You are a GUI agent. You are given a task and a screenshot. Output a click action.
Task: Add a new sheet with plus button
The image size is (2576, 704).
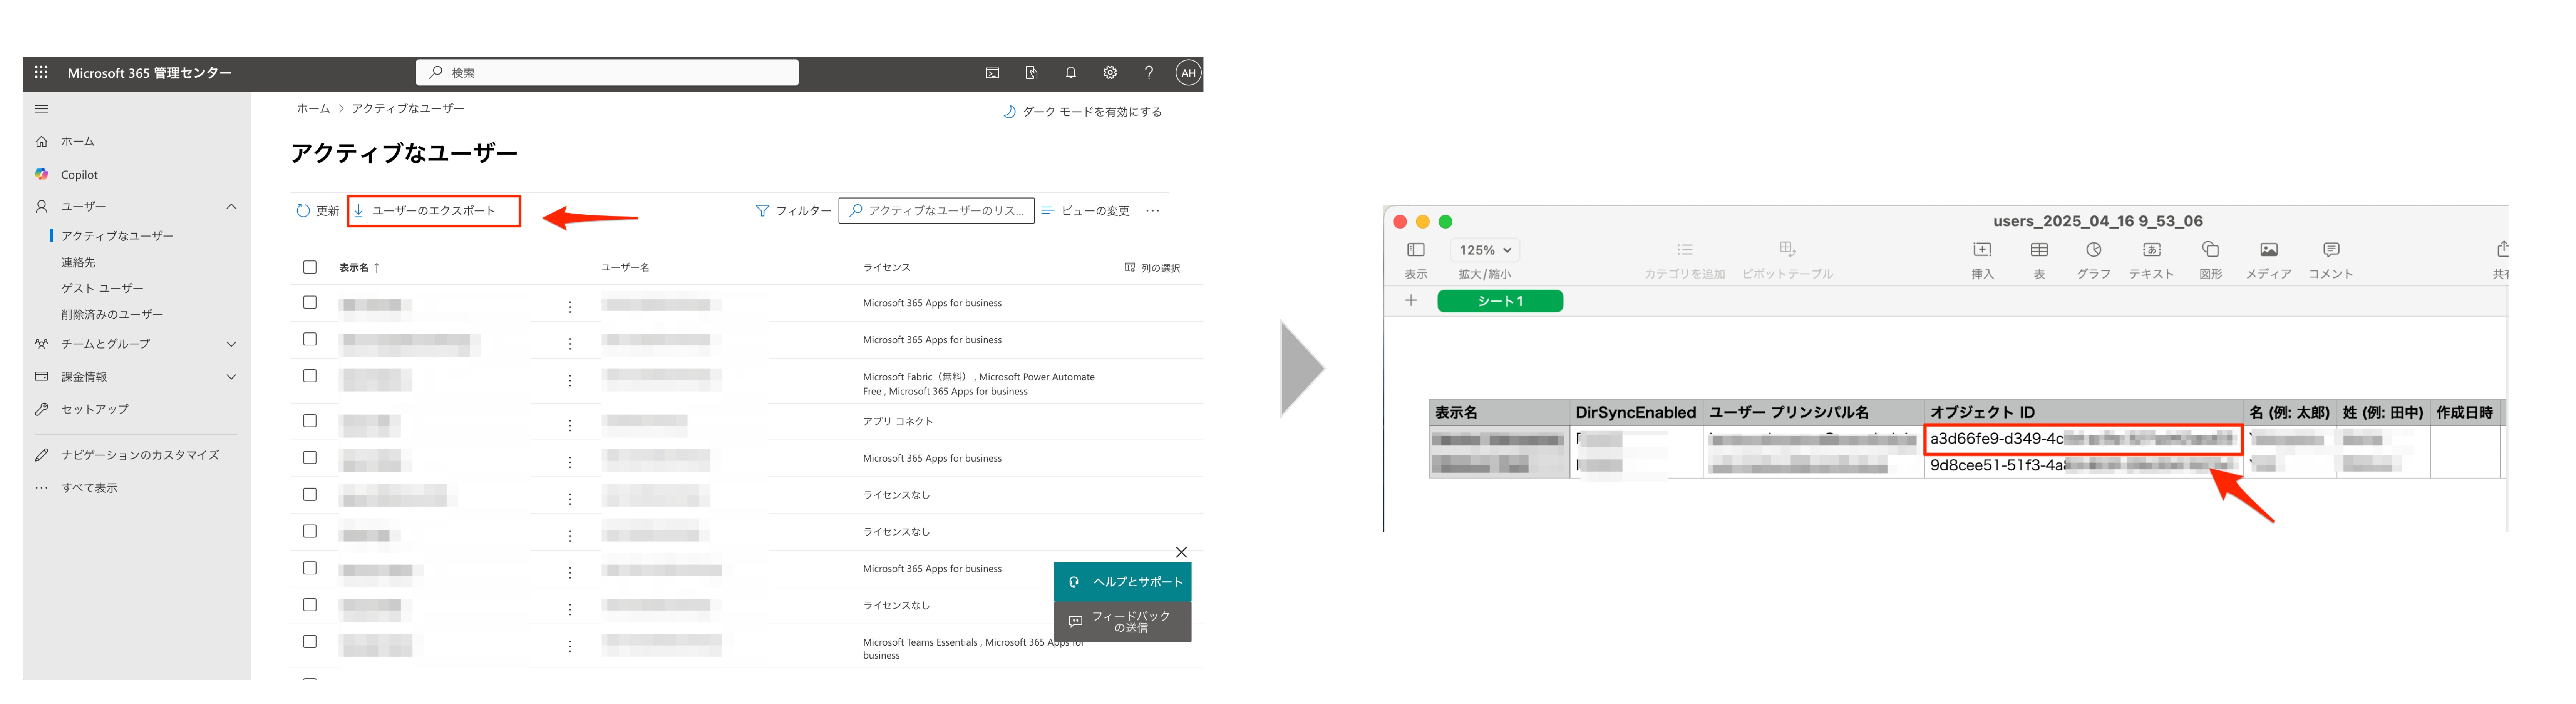pos(1411,300)
